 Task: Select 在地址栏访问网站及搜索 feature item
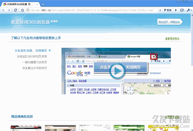click(32, 57)
